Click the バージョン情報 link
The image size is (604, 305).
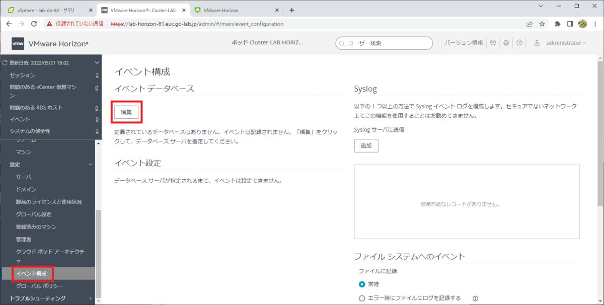tap(464, 43)
